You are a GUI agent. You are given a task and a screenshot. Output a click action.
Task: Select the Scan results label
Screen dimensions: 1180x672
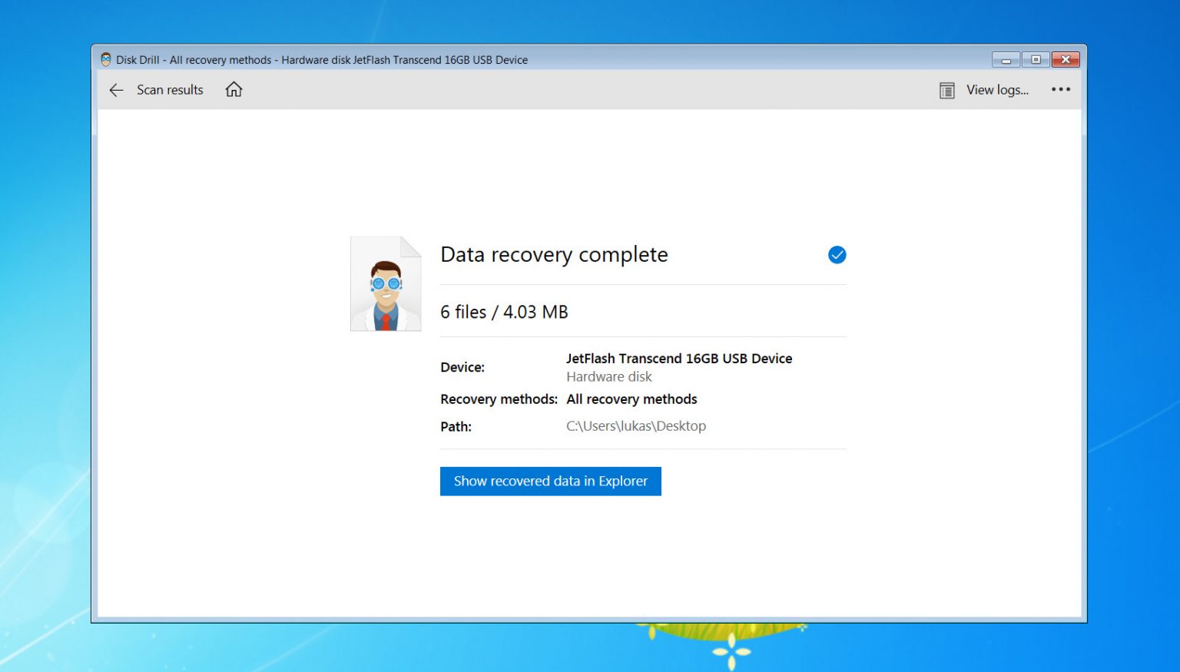click(170, 90)
